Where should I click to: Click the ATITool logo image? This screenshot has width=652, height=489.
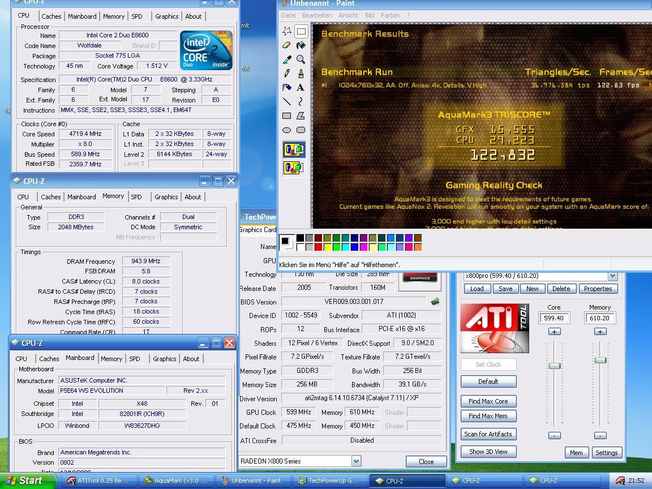[495, 328]
